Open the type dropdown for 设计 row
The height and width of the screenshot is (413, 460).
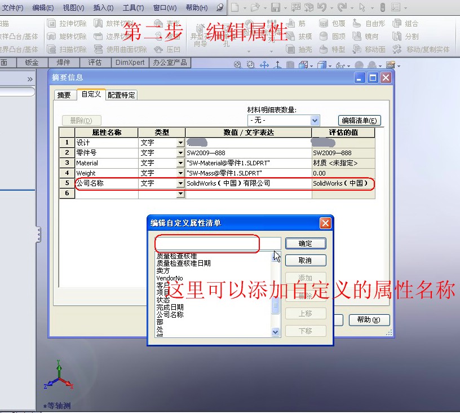(181, 143)
